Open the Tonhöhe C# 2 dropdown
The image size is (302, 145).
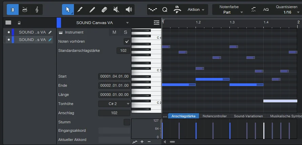click(x=114, y=104)
